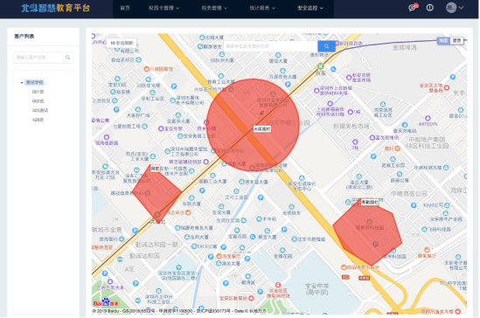Click the 北斗智慧教育平台 logo

click(x=55, y=8)
